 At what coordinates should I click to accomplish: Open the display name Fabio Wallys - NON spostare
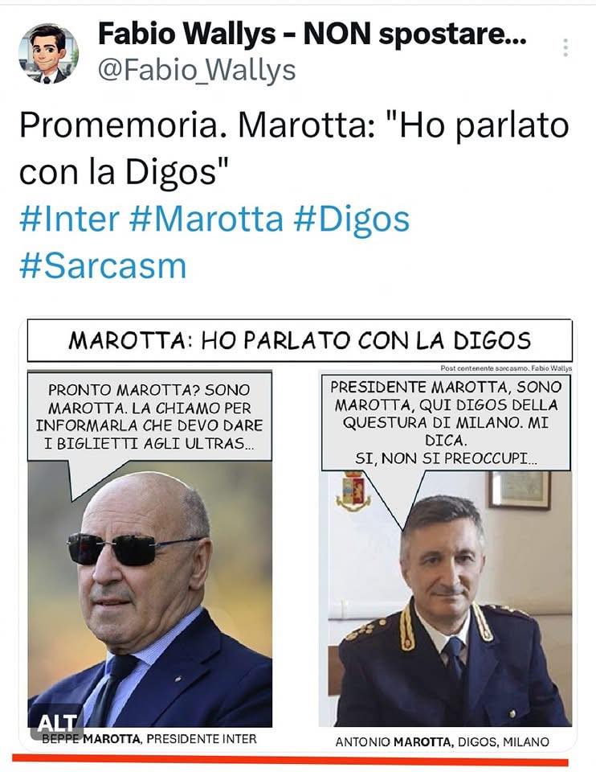coord(312,34)
